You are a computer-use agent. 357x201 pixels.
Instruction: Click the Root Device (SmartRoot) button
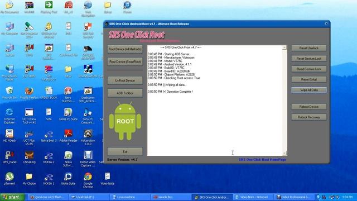pos(125,61)
